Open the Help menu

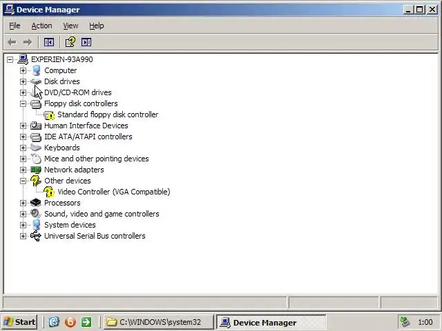point(97,26)
